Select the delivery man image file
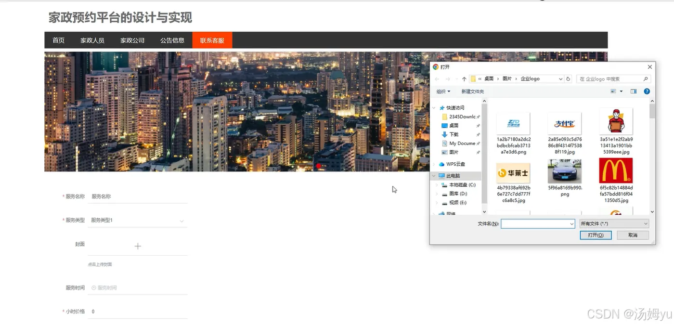The image size is (674, 326). click(616, 131)
